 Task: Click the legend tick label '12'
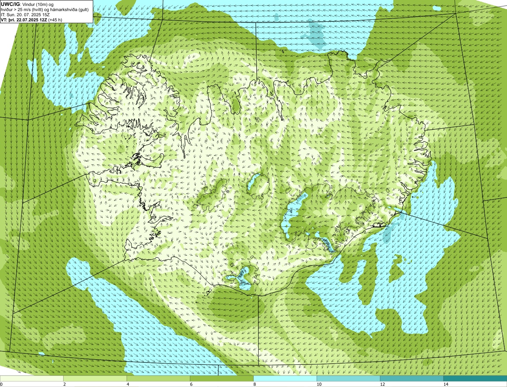click(382, 384)
